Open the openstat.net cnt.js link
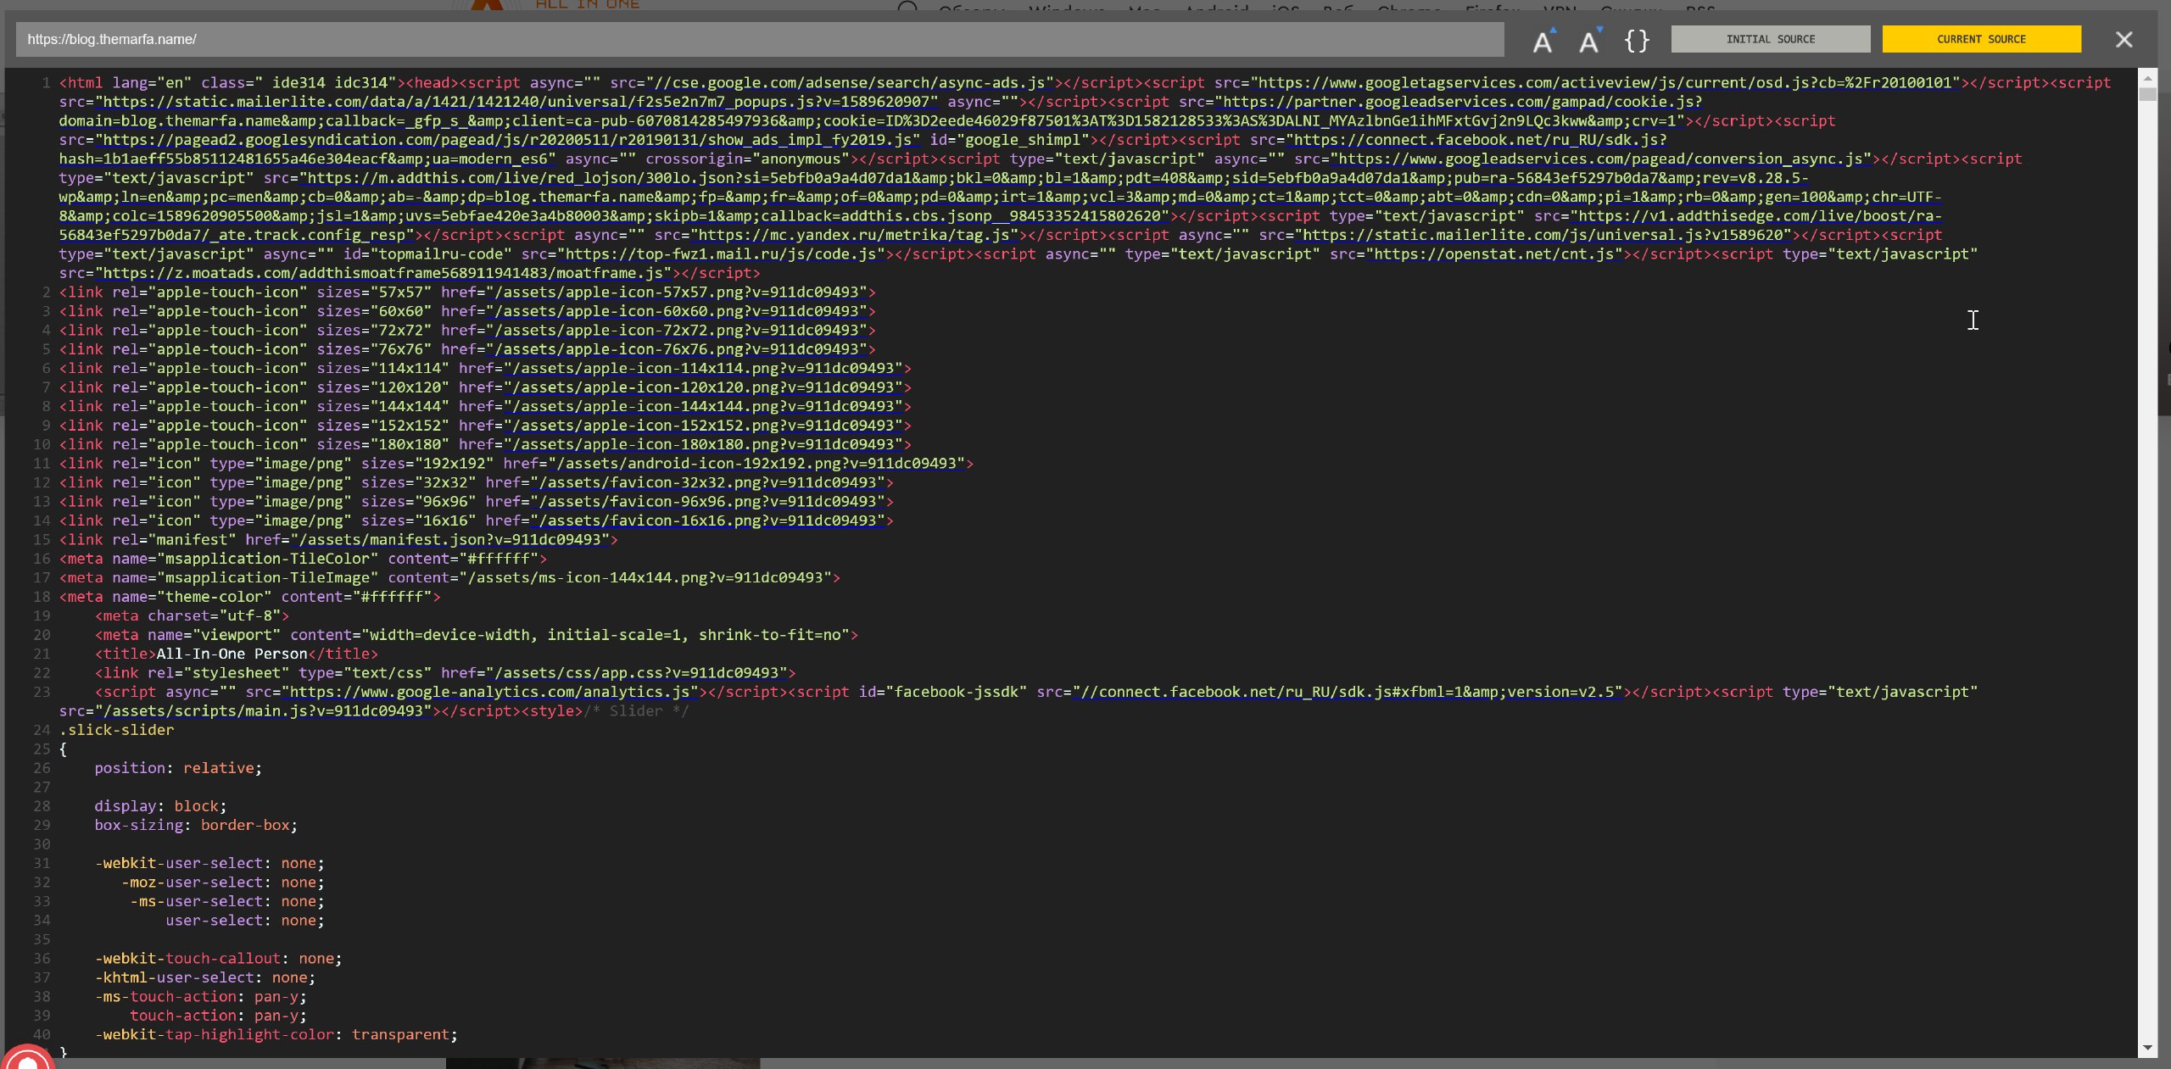 tap(1494, 254)
